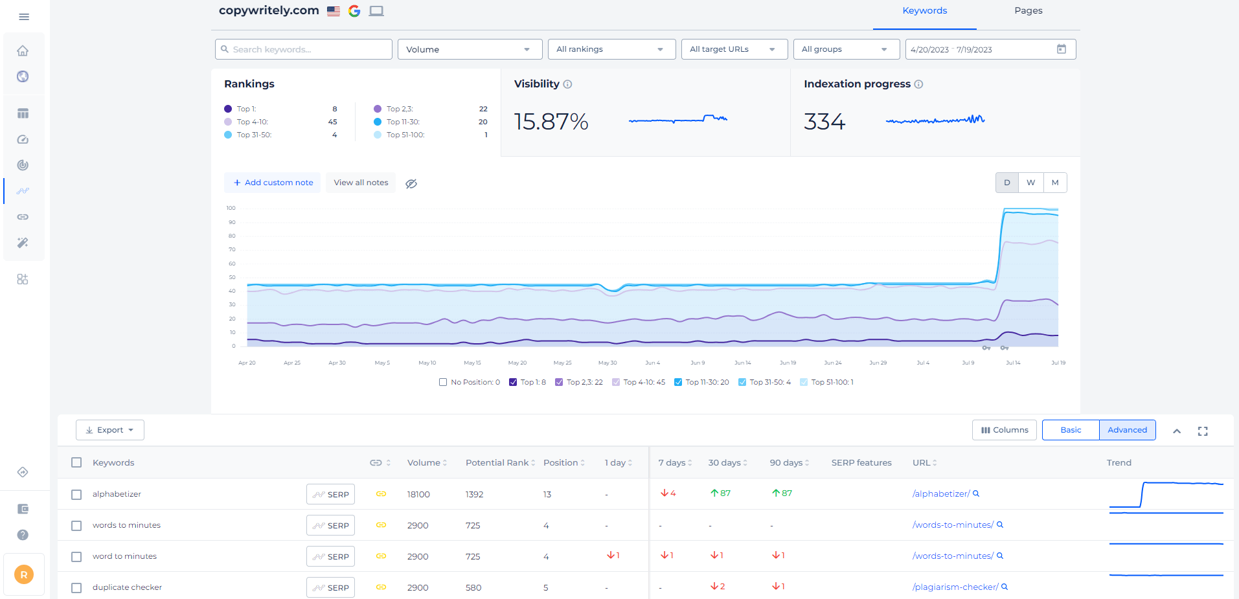Toggle Top 1 series checkbox
This screenshot has width=1239, height=599.
[x=513, y=382]
